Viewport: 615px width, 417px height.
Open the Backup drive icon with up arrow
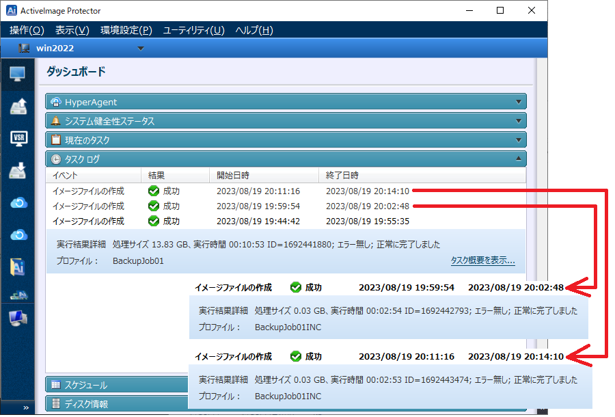coord(18,107)
